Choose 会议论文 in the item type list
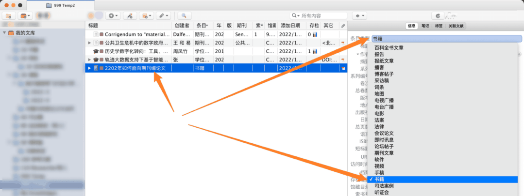This screenshot has width=524, height=196. pyautogui.click(x=384, y=133)
